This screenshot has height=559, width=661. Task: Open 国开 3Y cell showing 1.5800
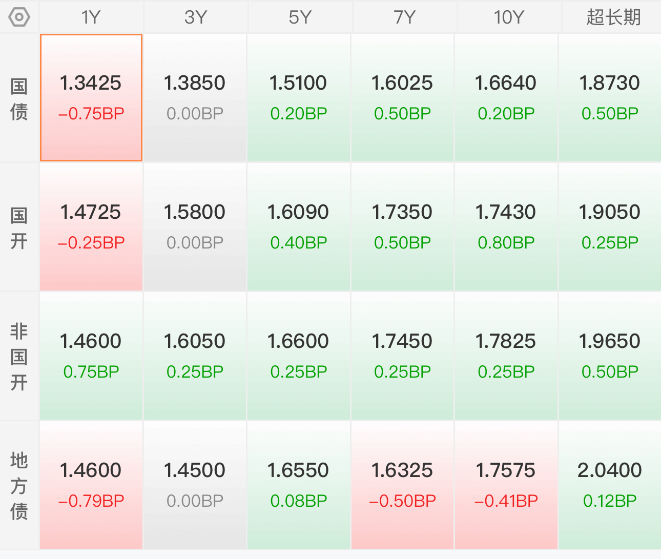195,227
